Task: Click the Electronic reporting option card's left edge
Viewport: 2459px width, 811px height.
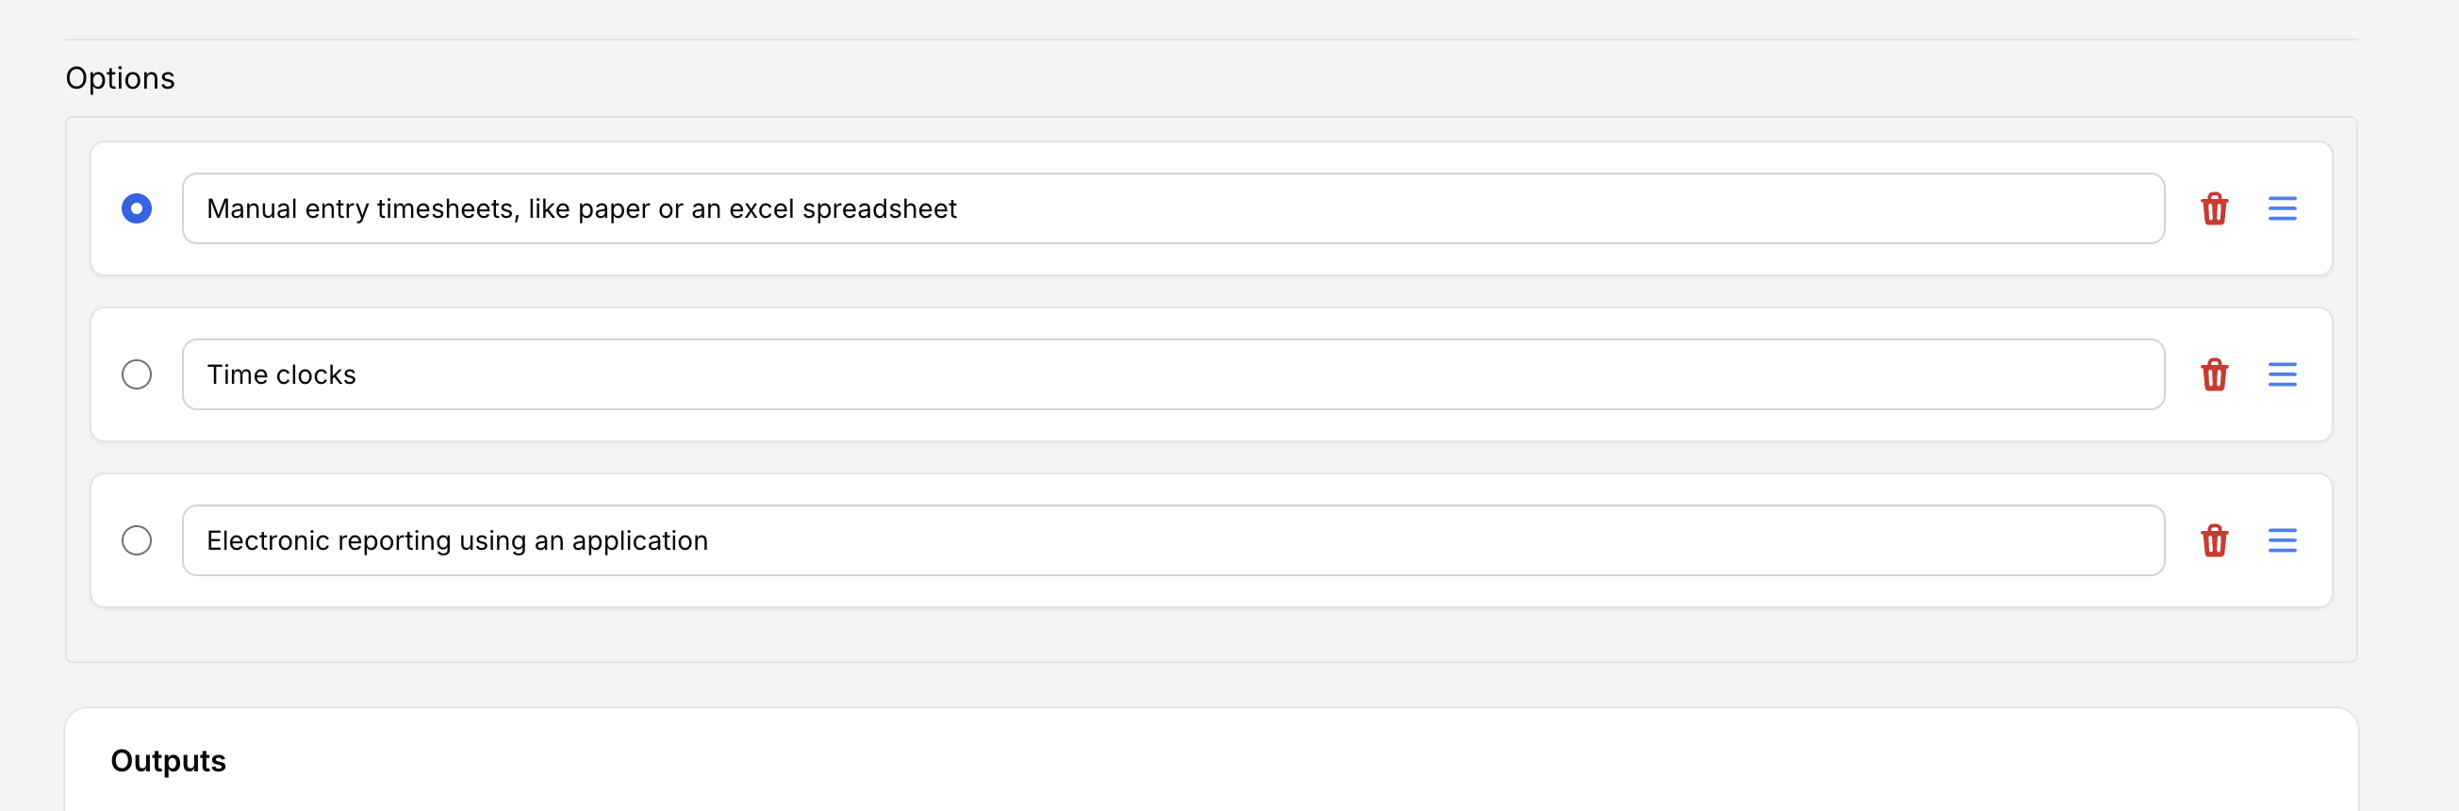Action: pyautogui.click(x=101, y=540)
